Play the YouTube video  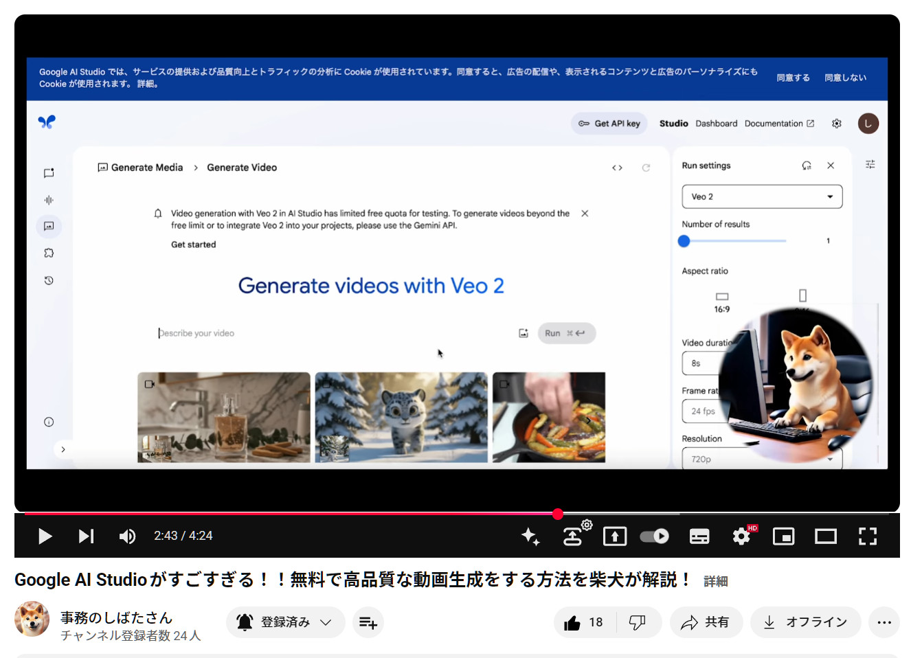pyautogui.click(x=45, y=536)
